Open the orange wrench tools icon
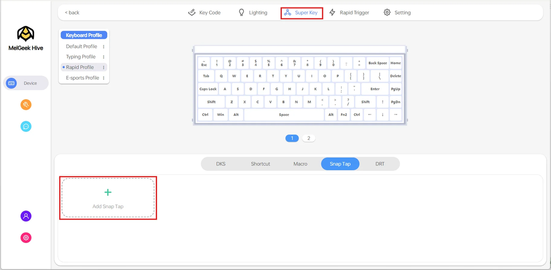This screenshot has width=551, height=270. (x=26, y=105)
